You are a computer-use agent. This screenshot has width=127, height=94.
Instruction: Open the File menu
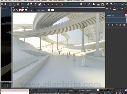point(2,1)
